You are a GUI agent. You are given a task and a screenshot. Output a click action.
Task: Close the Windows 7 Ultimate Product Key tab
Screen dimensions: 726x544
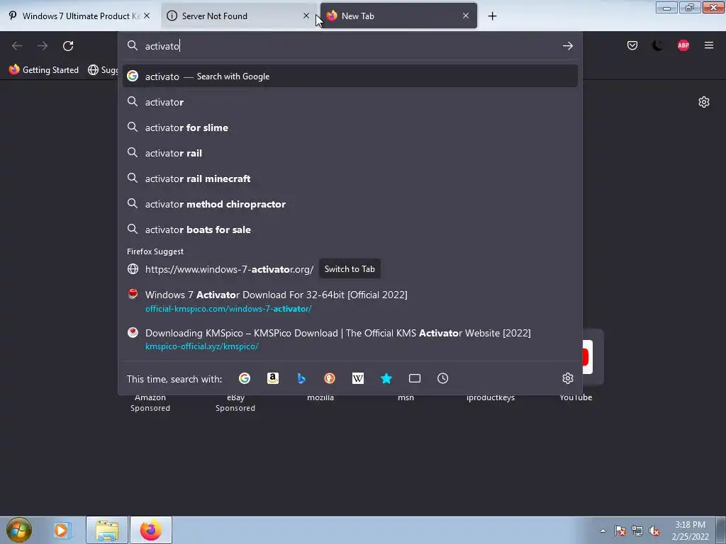pos(147,16)
